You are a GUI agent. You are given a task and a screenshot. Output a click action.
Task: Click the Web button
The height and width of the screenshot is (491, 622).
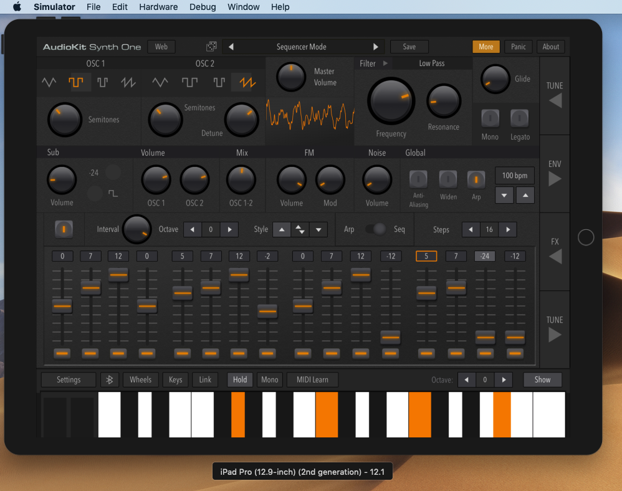tap(161, 47)
